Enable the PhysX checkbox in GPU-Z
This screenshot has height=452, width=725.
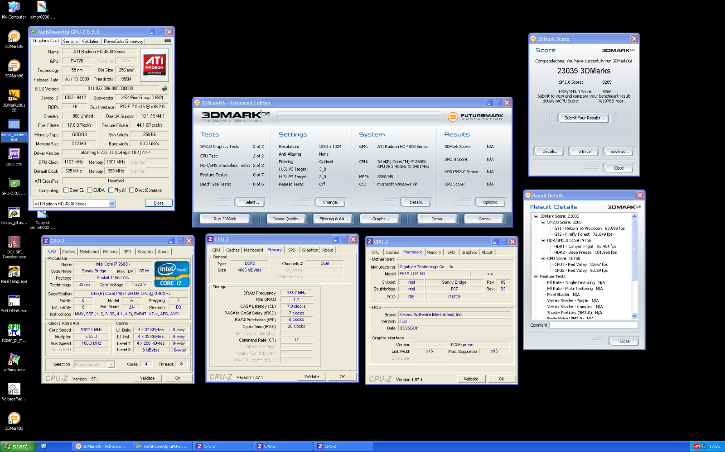coord(111,190)
